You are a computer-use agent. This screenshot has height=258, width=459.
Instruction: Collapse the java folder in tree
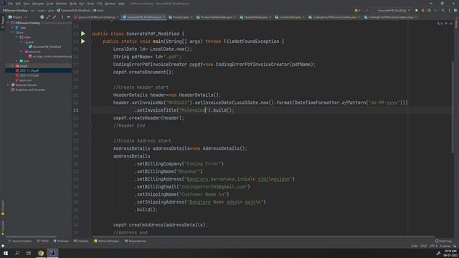point(21,42)
